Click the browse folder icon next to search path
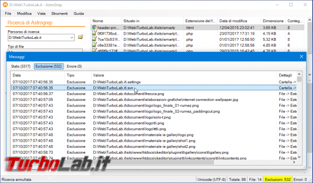Viewport: 313px width, 183px height. pyautogui.click(x=80, y=37)
